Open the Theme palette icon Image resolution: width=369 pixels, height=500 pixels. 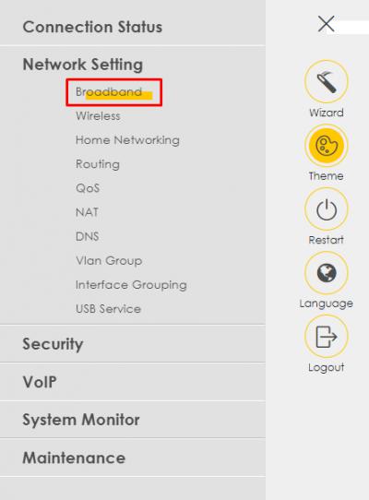pos(326,146)
